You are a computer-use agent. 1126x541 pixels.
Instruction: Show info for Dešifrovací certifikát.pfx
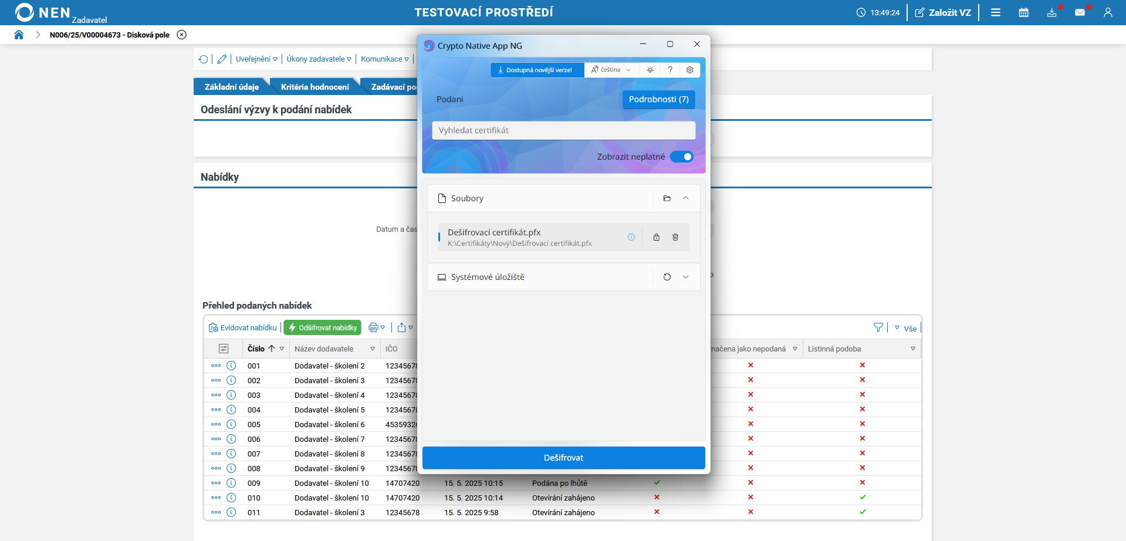pos(631,237)
